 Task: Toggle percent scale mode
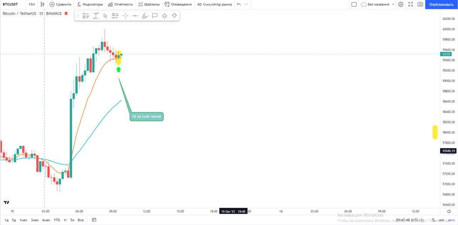tap(434, 220)
